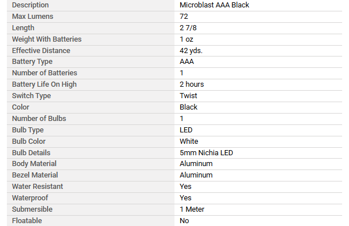Select the Bulb Type LED value
This screenshot has height=226, width=349.
coord(186,130)
